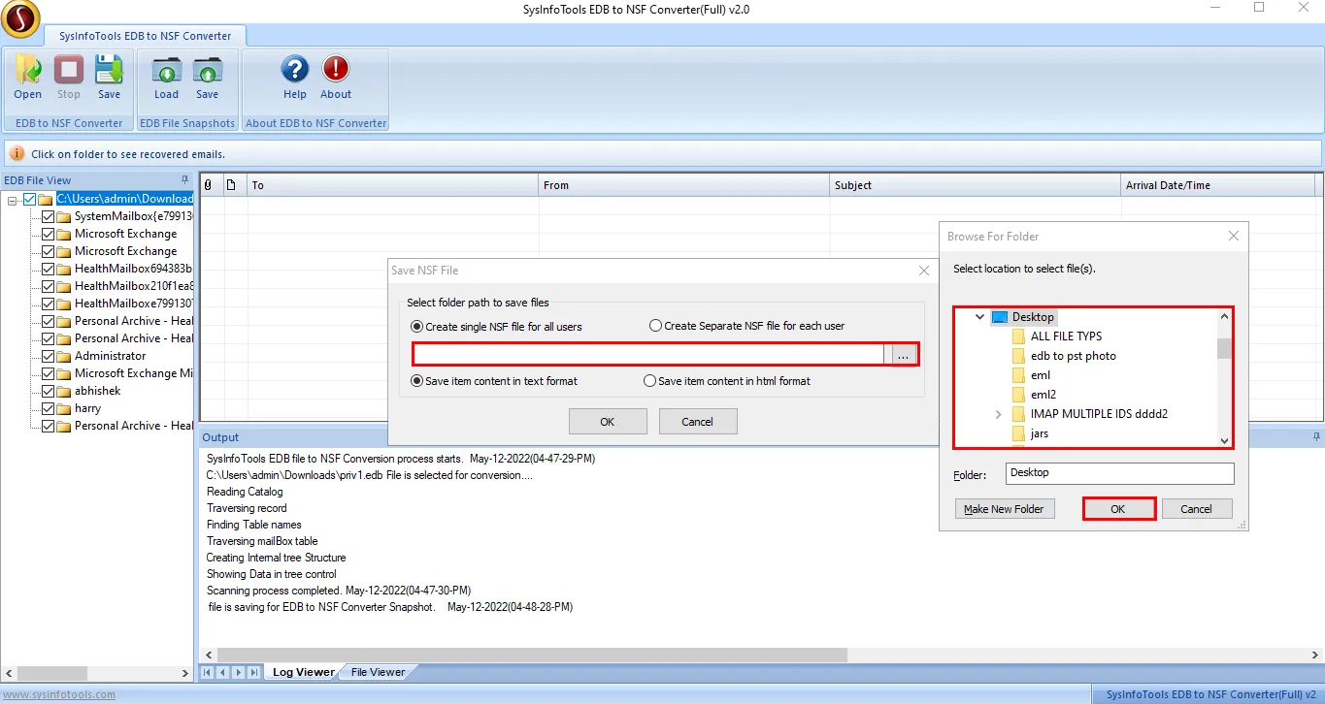Click the SysInfoTools application logo

[x=19, y=18]
